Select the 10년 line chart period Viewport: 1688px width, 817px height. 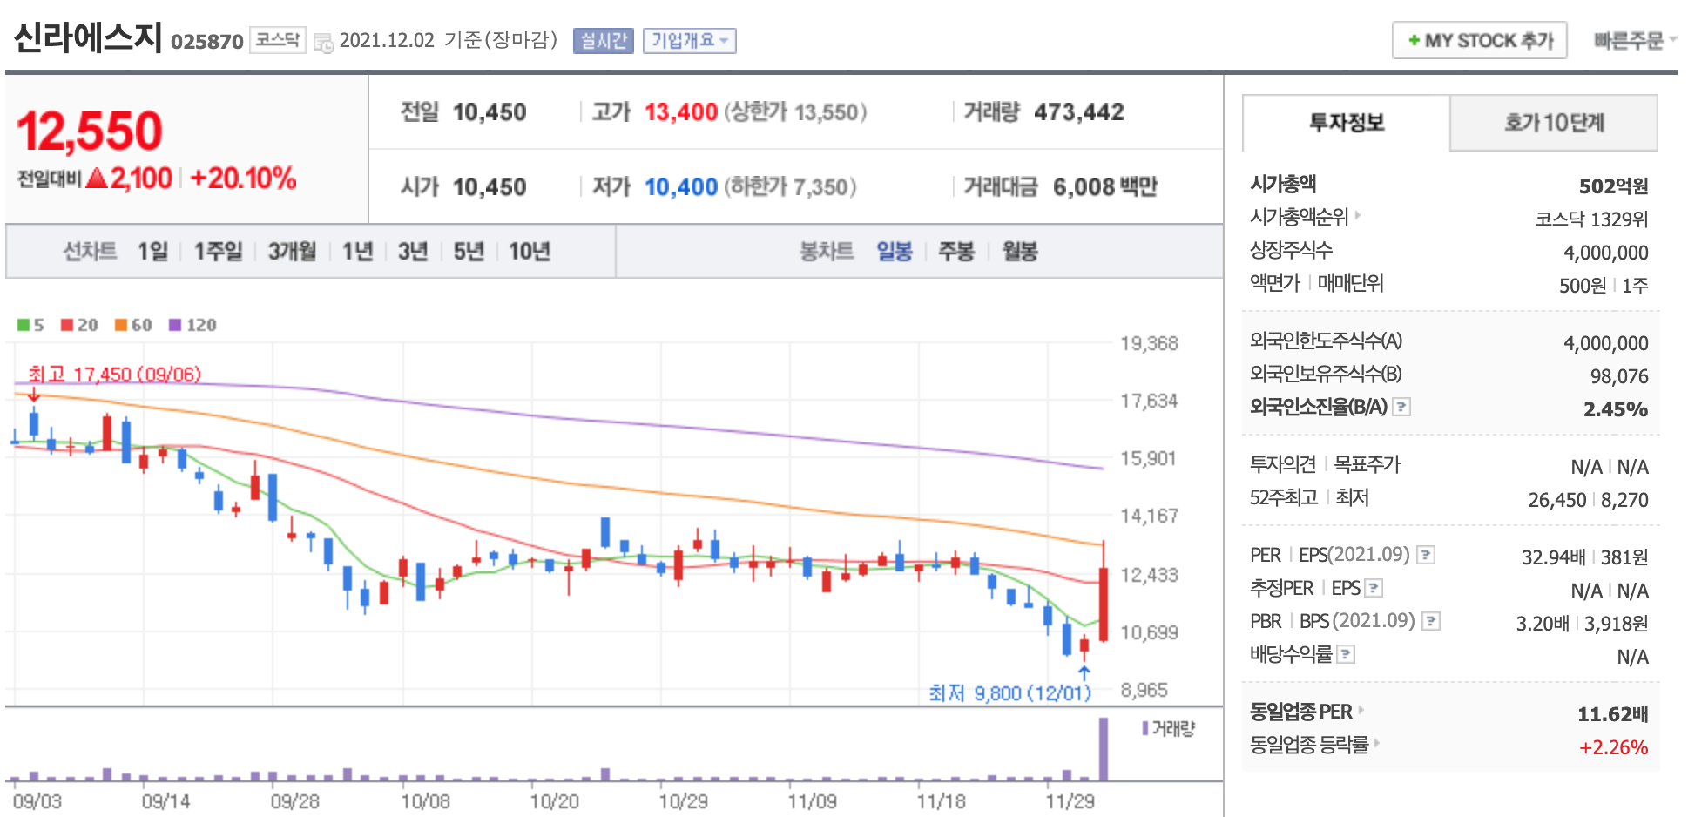point(530,252)
